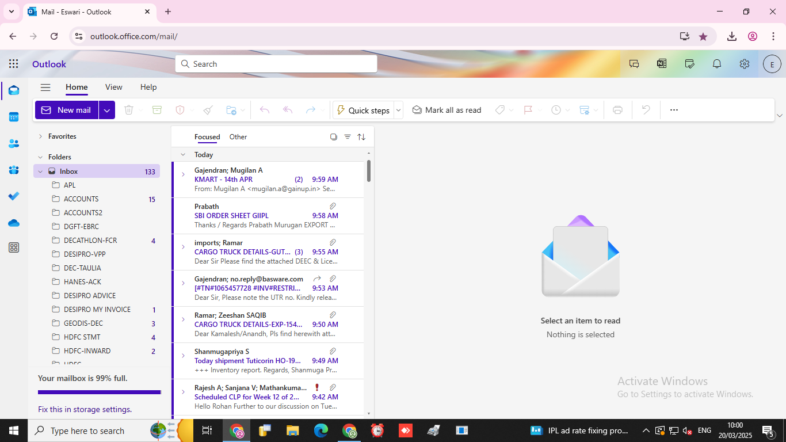
Task: Open the New mail dropdown arrow
Action: point(107,110)
